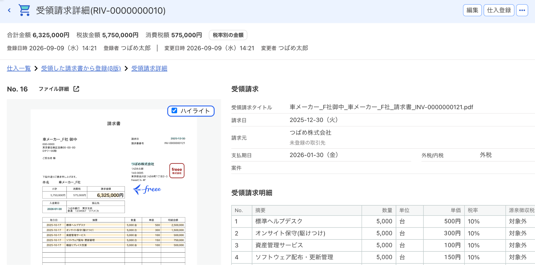Click つばめ株式会社 in 請求元 field

(310, 133)
